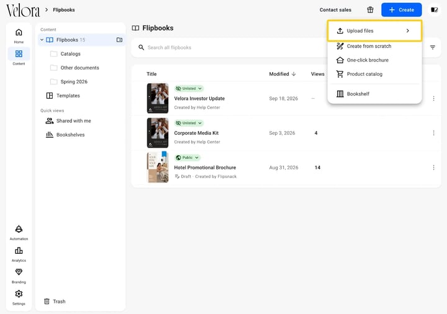
Task: Click the flipbook icon beside the Flipbooks heading
Action: pyautogui.click(x=135, y=28)
